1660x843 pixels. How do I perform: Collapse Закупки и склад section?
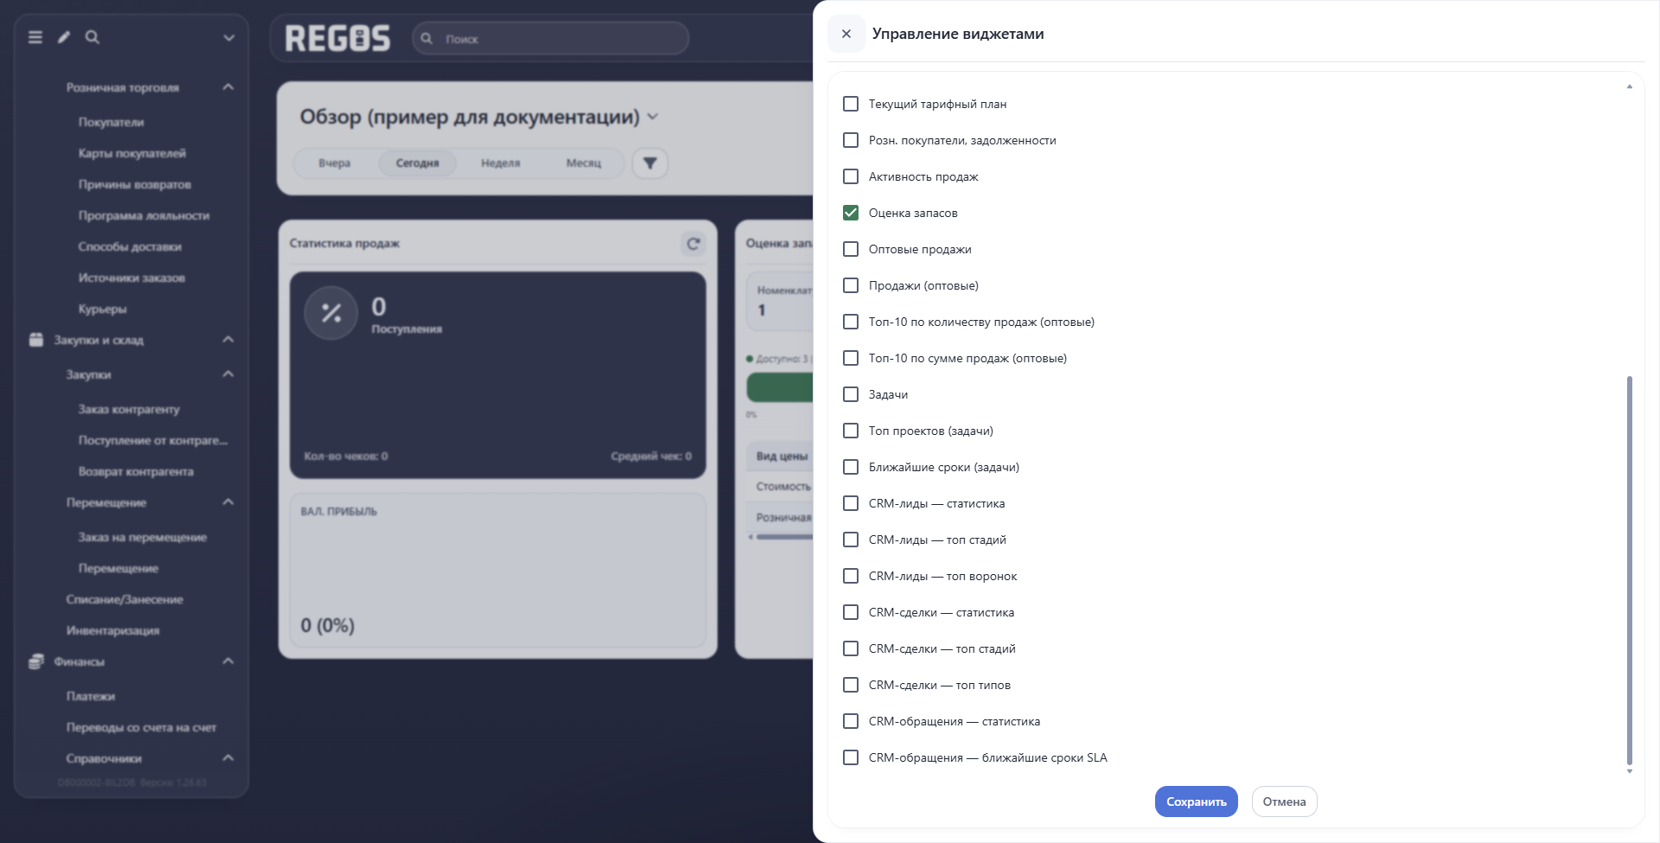[228, 340]
